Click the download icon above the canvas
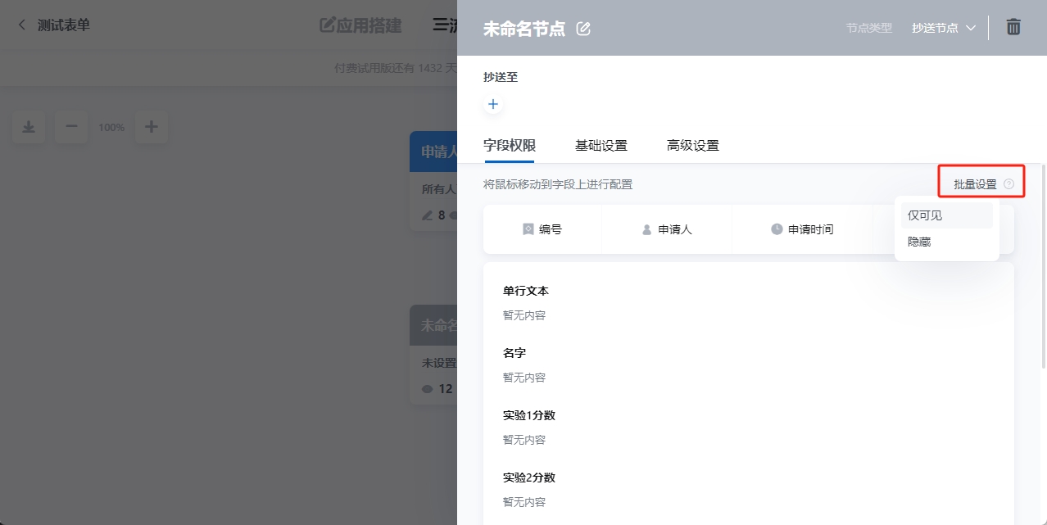Image resolution: width=1047 pixels, height=525 pixels. [28, 127]
